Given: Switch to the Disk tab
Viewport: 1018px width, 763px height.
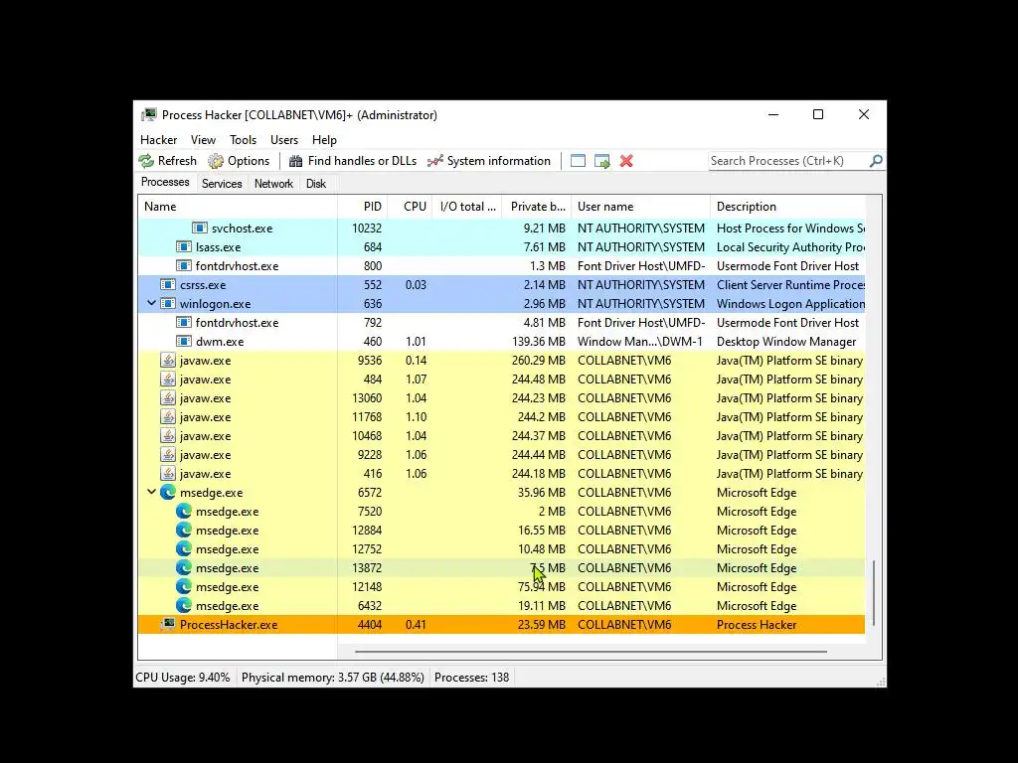Looking at the screenshot, I should pyautogui.click(x=315, y=184).
